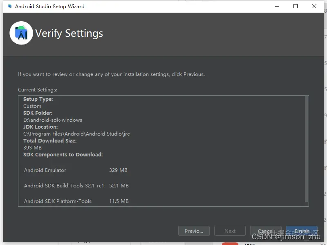
Task: Click the 11.5 MB platform-tools size
Action: point(119,201)
